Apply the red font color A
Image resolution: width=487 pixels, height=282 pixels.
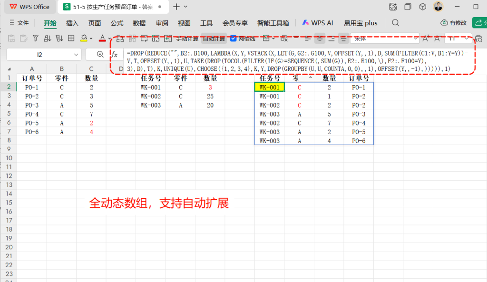pyautogui.click(x=102, y=38)
